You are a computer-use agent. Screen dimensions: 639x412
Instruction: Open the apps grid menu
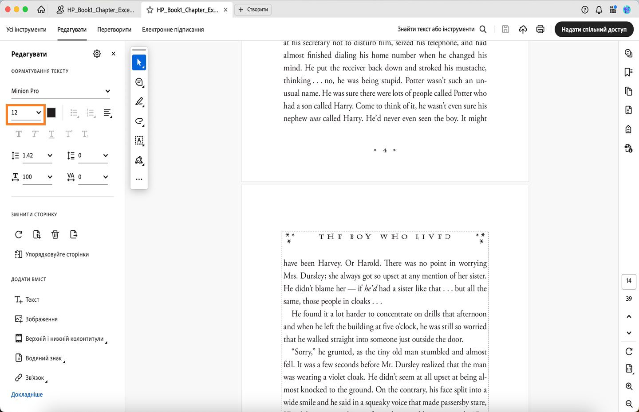click(x=613, y=10)
